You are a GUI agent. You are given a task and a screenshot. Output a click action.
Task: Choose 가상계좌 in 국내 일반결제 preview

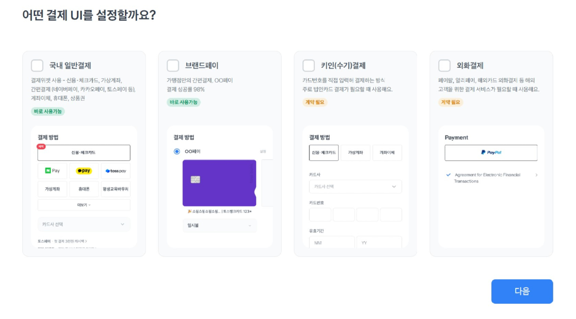[x=52, y=189]
